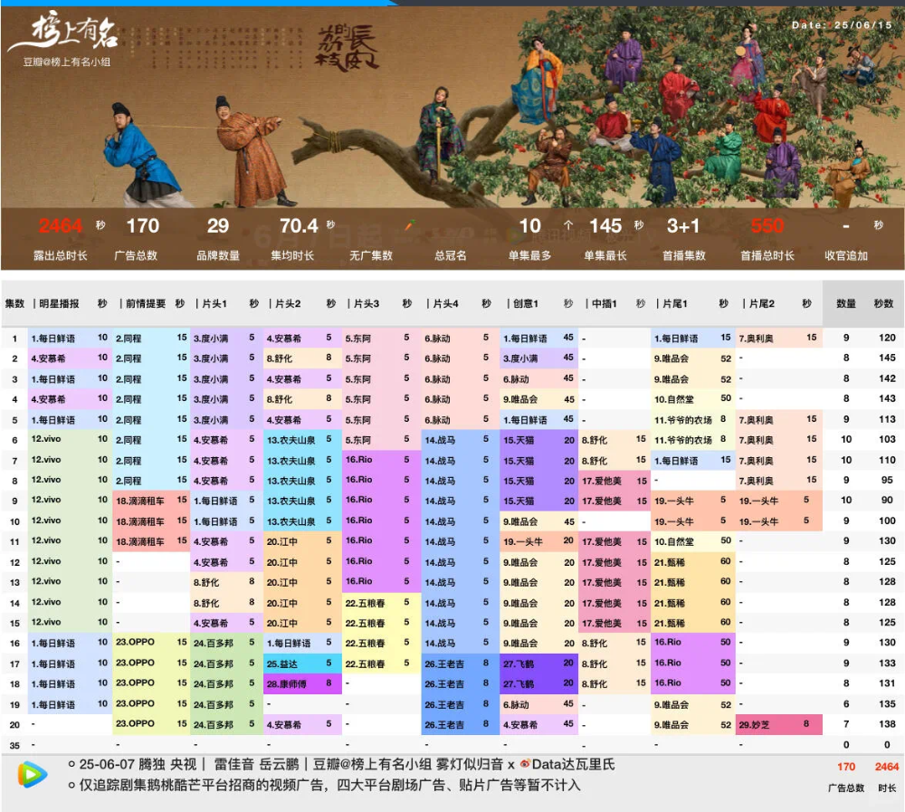Click the Tencent Video logo in the footer

(x=33, y=775)
